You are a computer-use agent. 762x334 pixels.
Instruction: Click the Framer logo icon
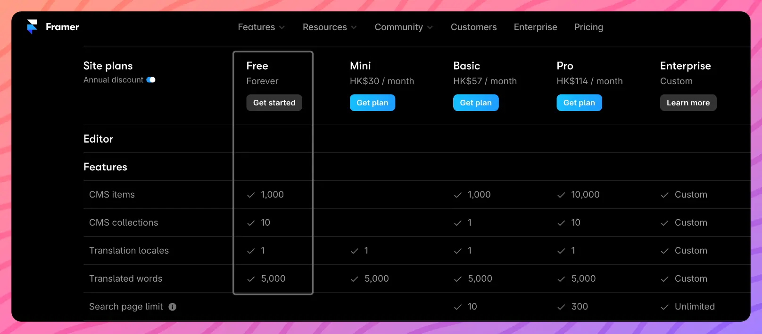pyautogui.click(x=32, y=27)
